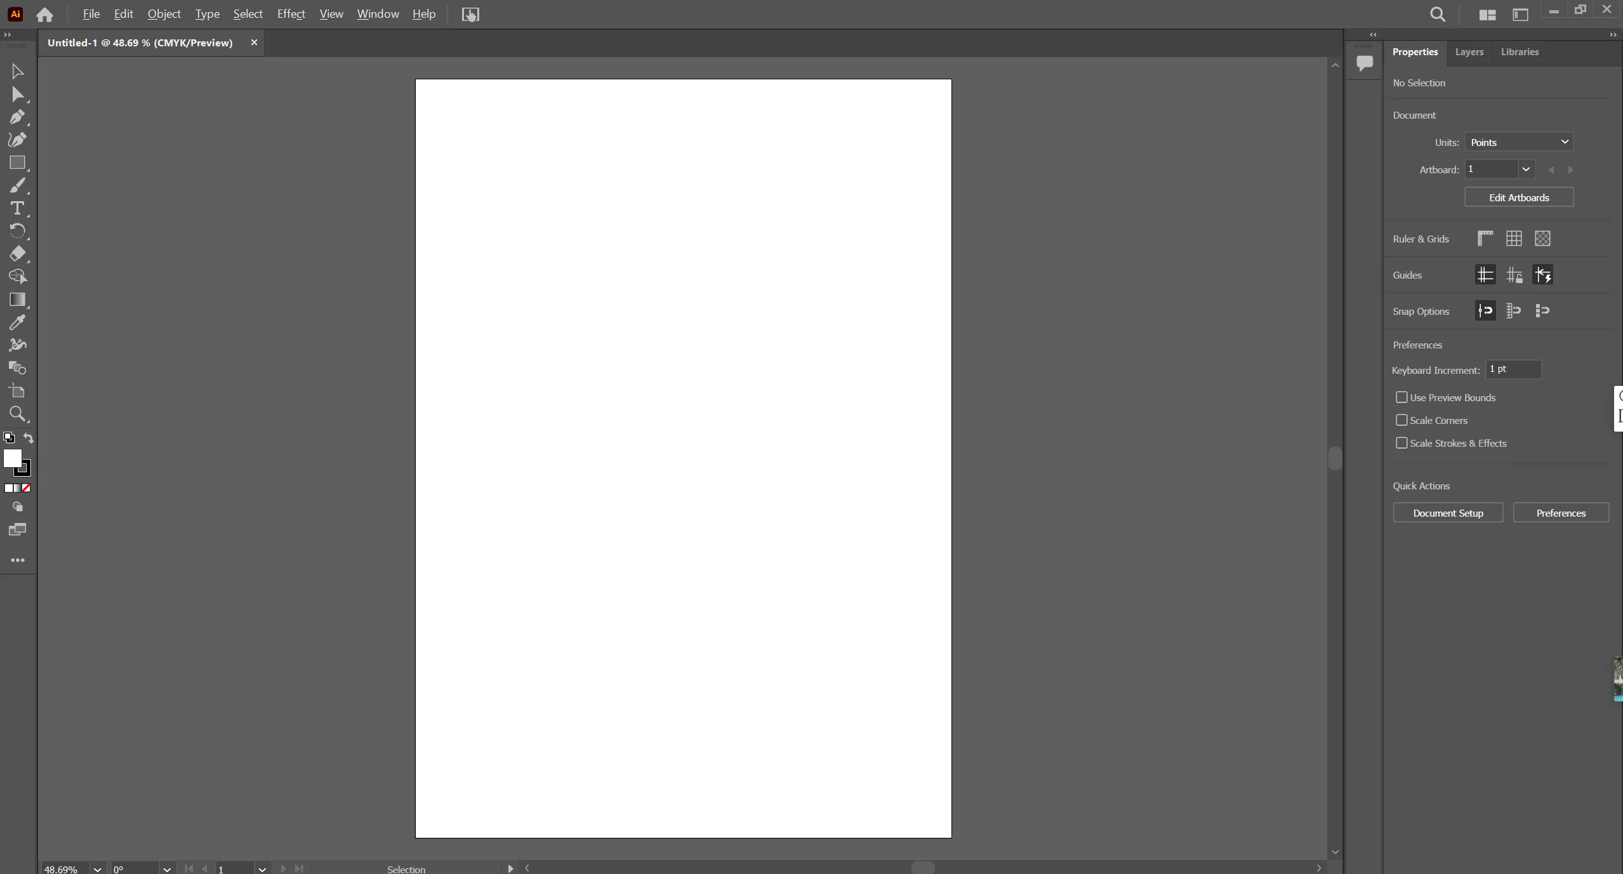Enable the Scale Strokes & Effects checkbox
This screenshot has height=874, width=1623.
pyautogui.click(x=1401, y=442)
